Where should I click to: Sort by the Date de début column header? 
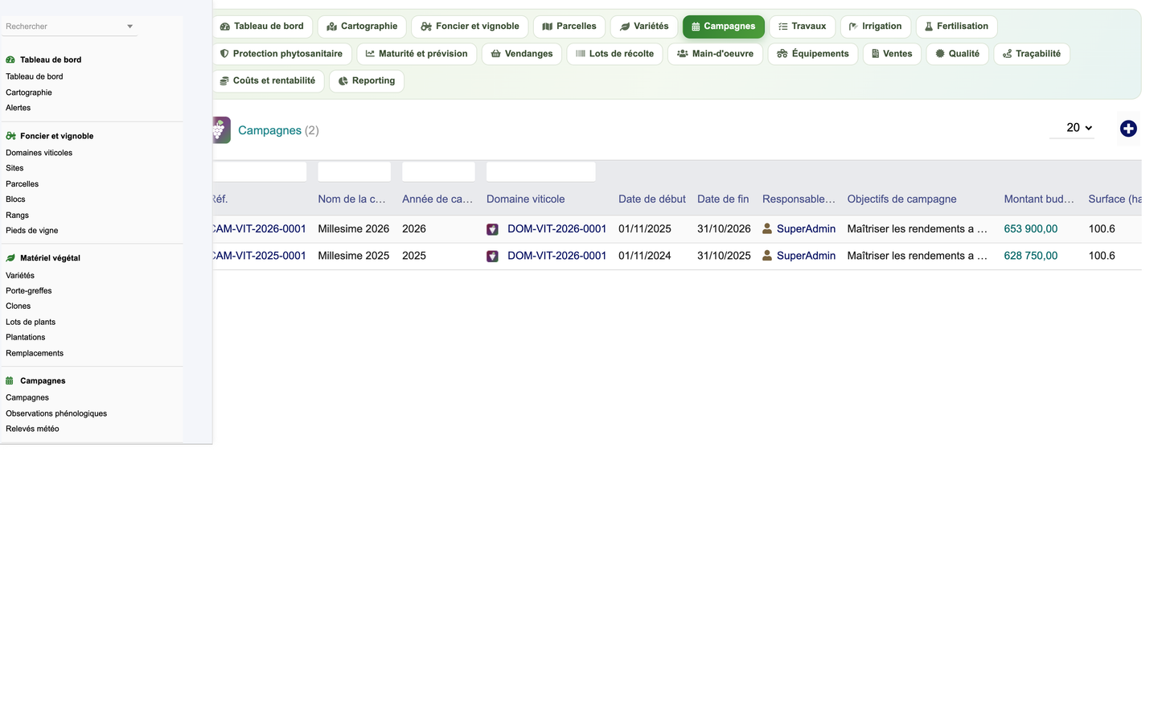point(652,199)
